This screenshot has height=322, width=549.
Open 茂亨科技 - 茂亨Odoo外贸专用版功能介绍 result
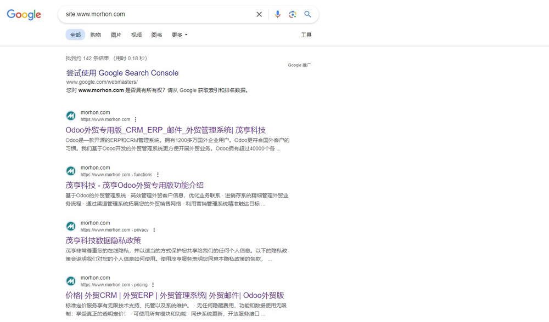pos(135,185)
